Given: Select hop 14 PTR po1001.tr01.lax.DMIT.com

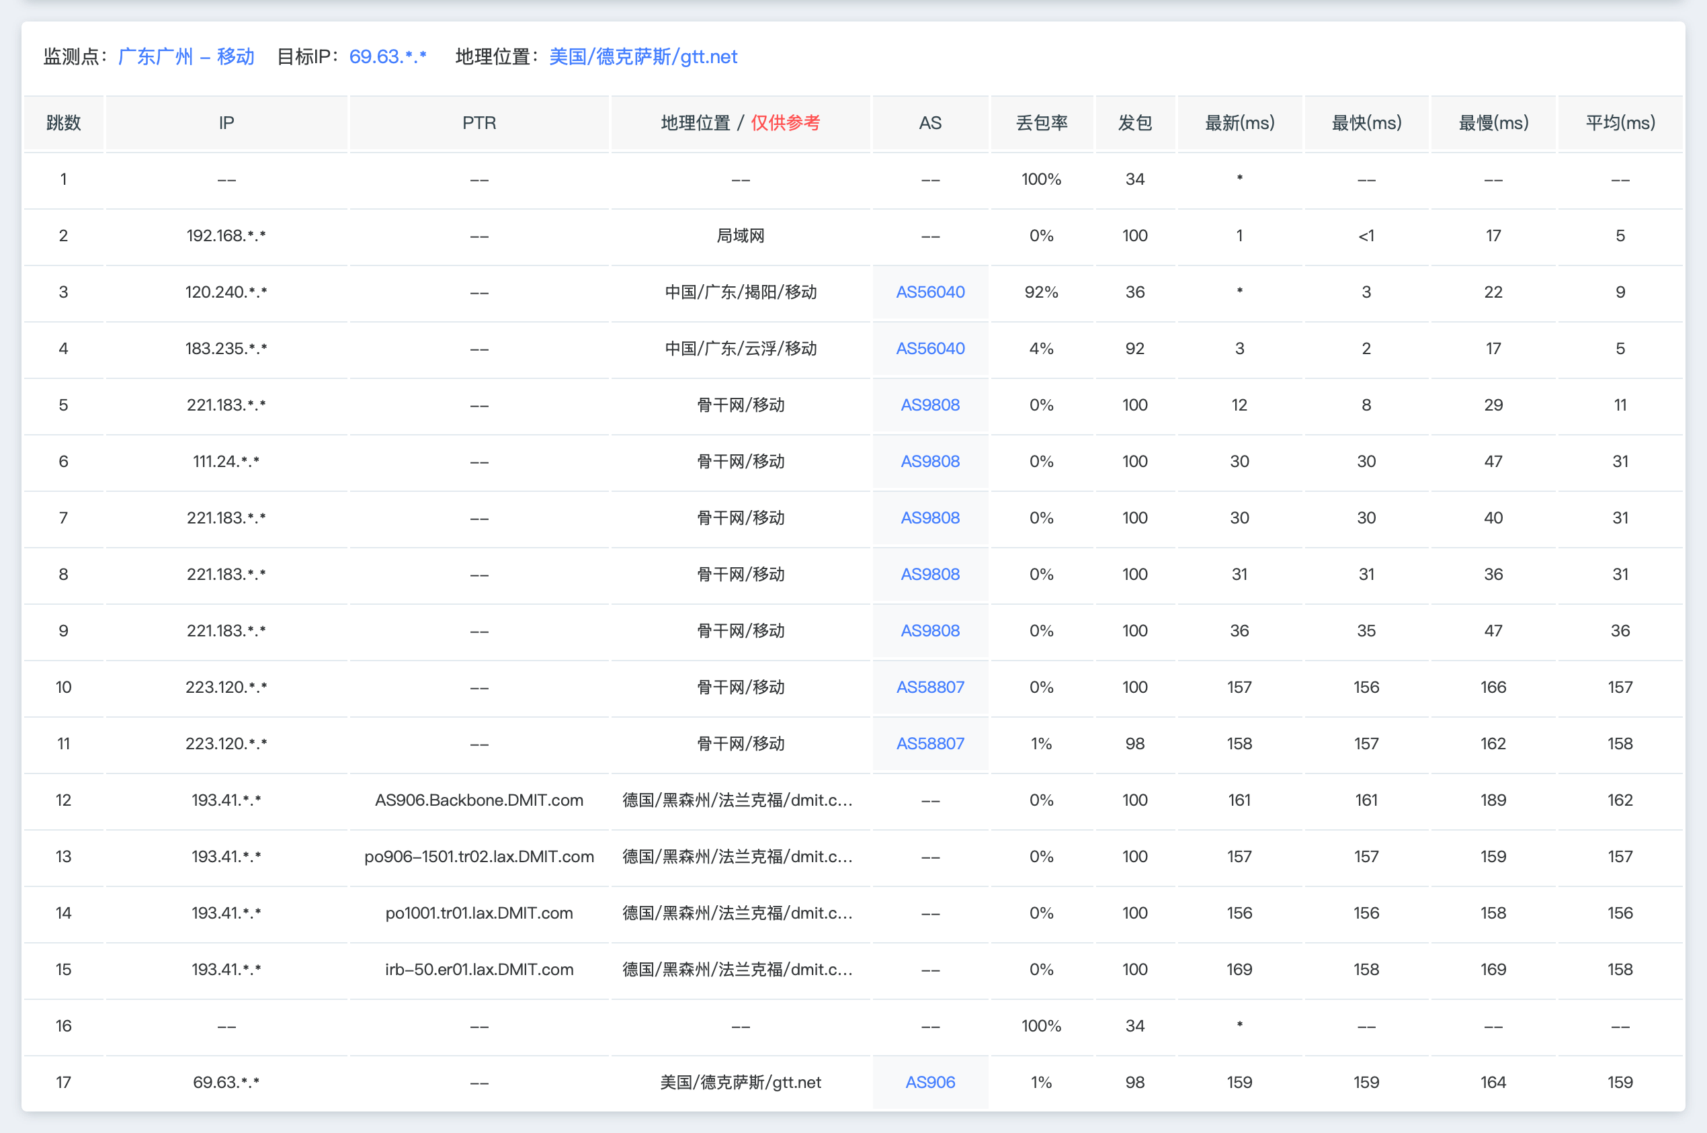Looking at the screenshot, I should click(479, 913).
